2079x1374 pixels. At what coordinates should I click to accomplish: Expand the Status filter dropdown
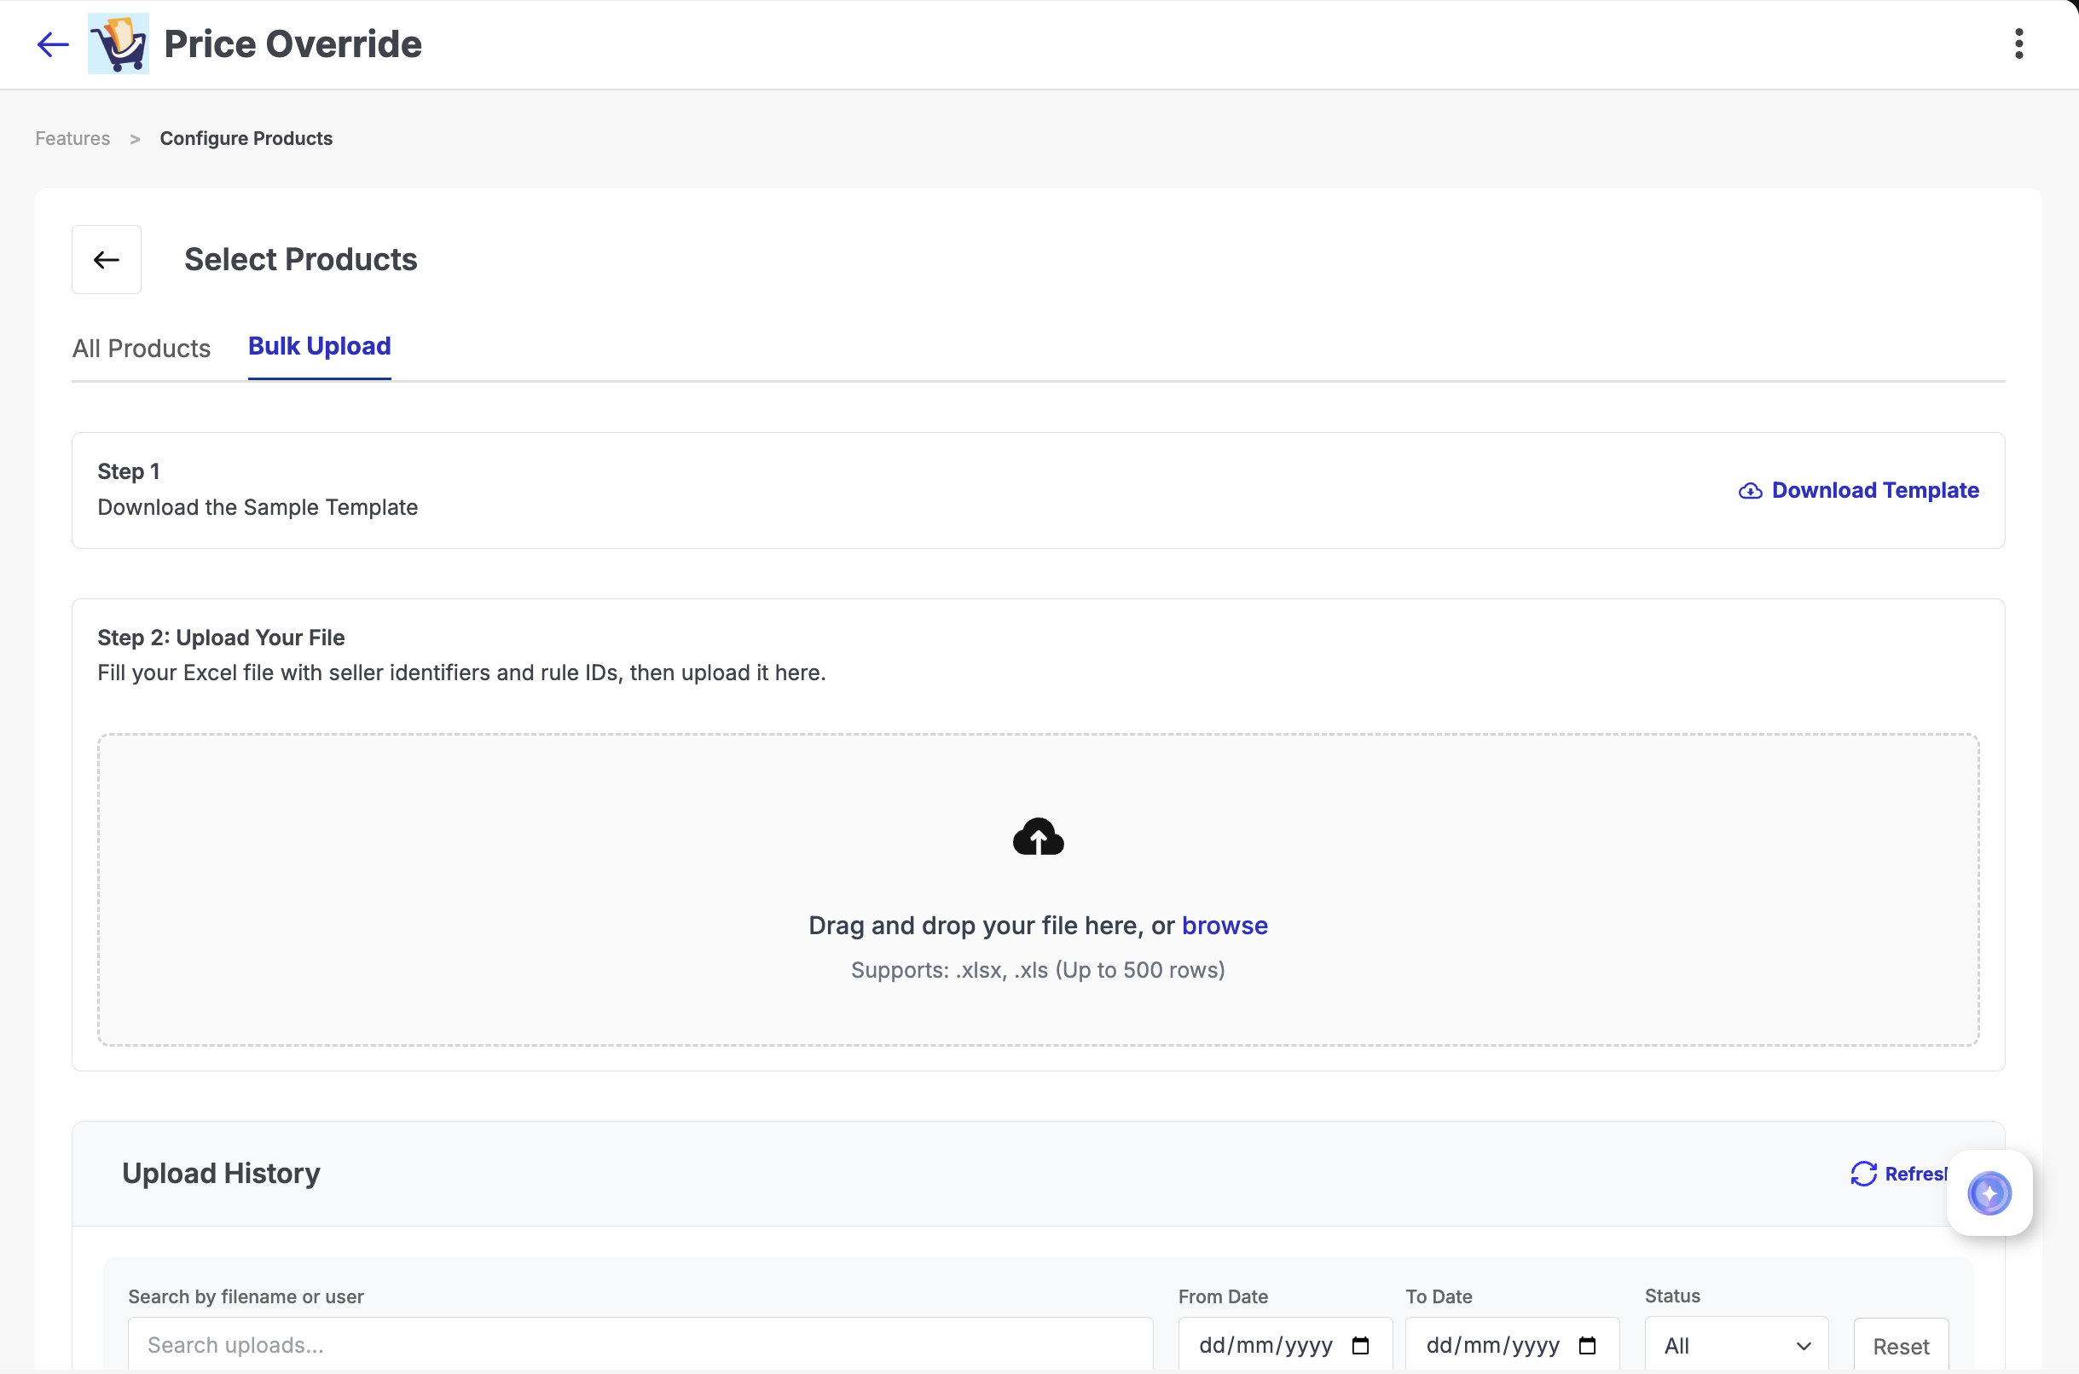pos(1736,1345)
